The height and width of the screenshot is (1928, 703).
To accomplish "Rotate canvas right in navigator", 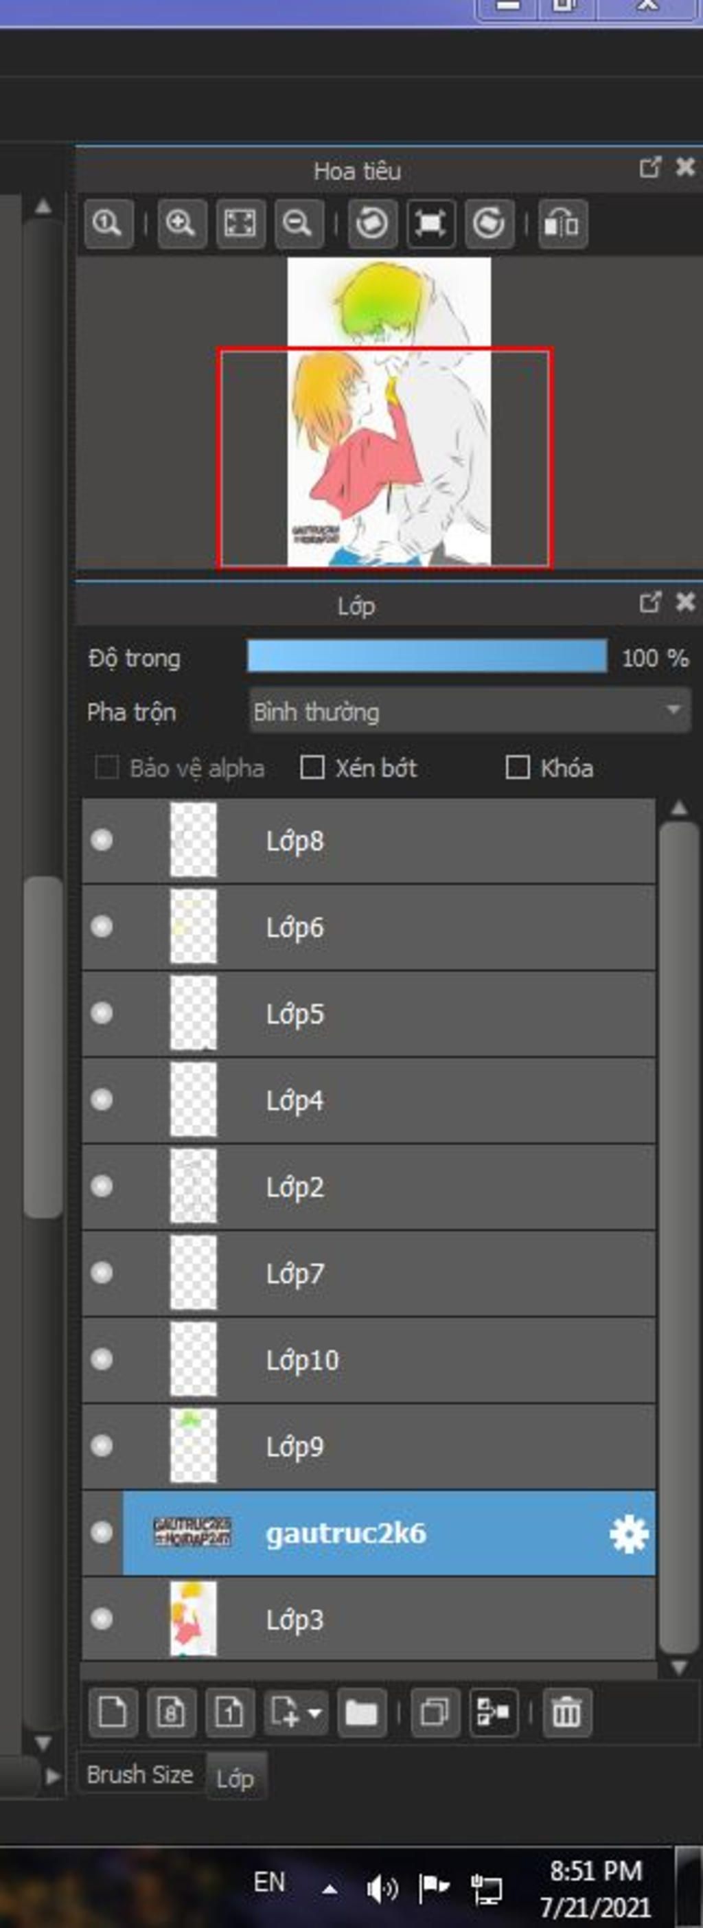I will pyautogui.click(x=488, y=223).
